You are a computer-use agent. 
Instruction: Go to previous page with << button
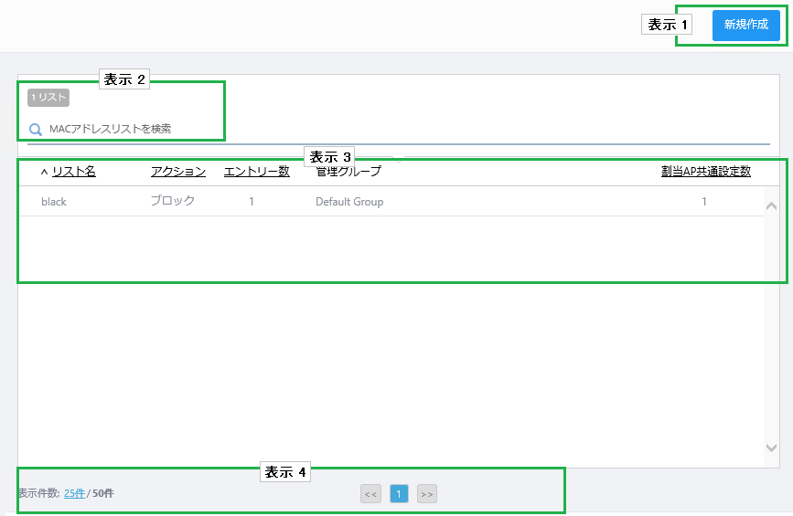(370, 494)
